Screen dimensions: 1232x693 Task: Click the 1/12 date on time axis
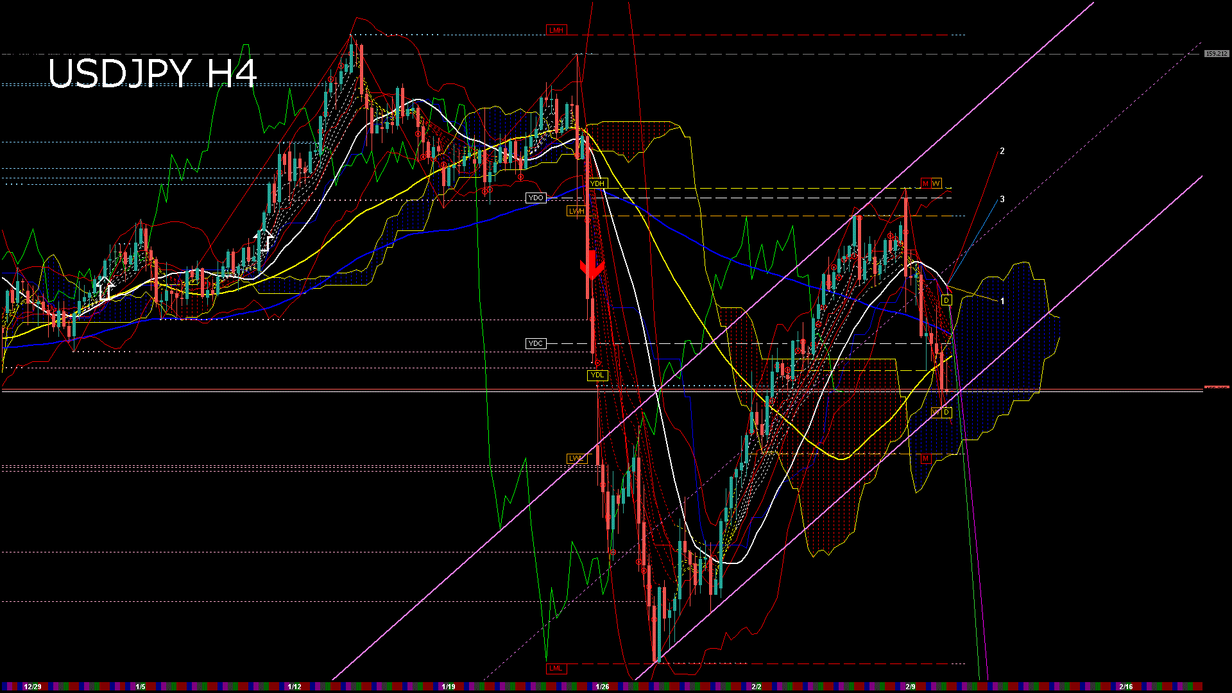[294, 687]
